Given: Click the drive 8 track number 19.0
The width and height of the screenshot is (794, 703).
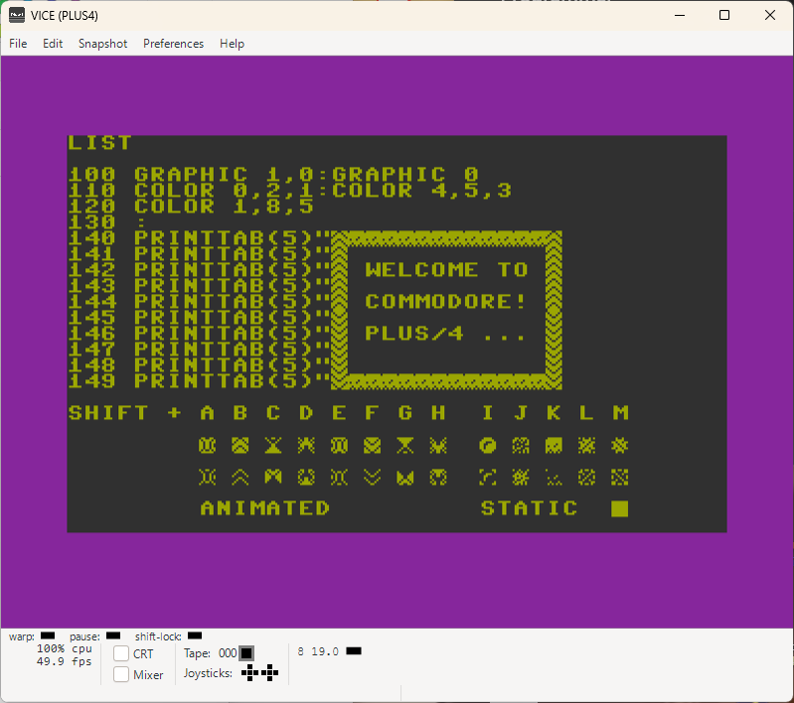Looking at the screenshot, I should 325,651.
